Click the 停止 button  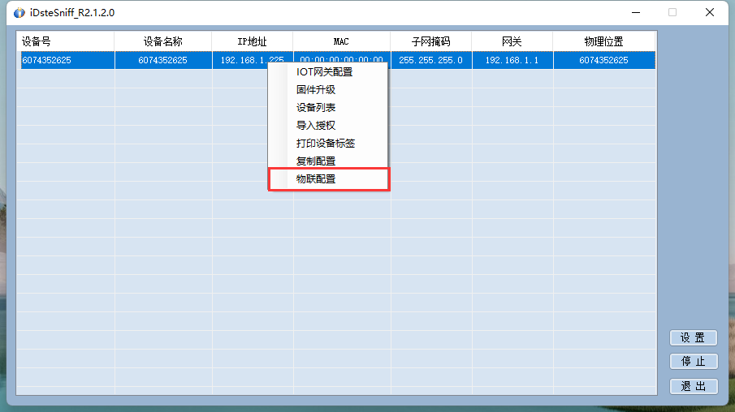pyautogui.click(x=693, y=362)
